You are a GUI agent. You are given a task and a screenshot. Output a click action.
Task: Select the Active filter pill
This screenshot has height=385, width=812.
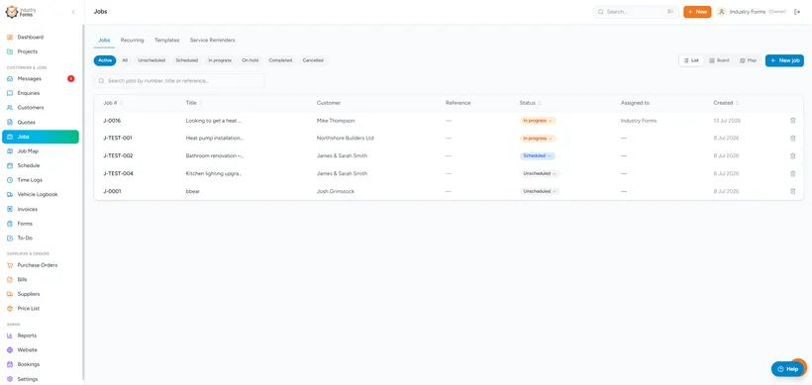point(105,60)
